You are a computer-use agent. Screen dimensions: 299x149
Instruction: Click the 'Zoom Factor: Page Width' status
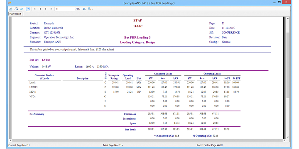click(210, 145)
